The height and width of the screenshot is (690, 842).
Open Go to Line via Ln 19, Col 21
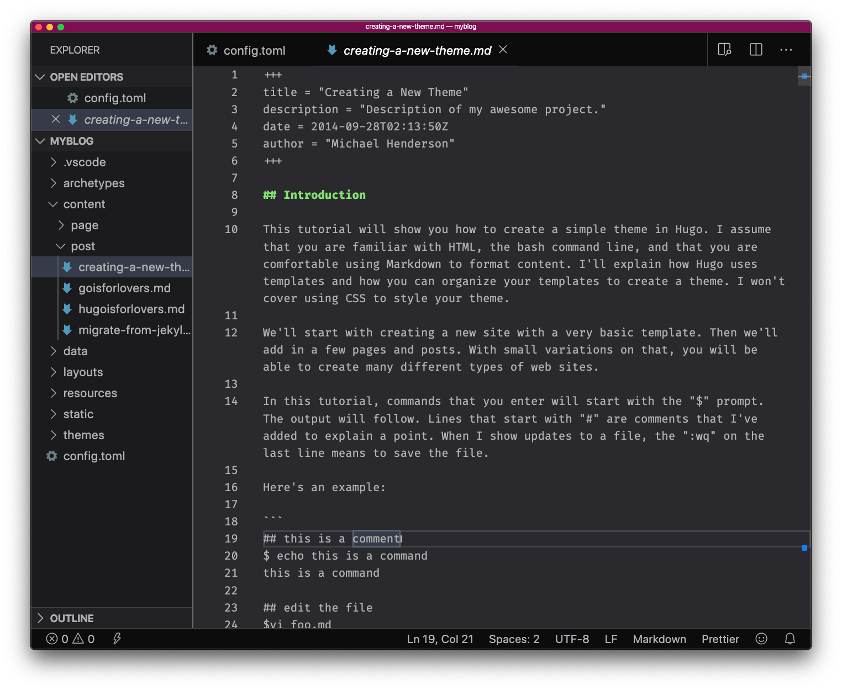[x=440, y=639]
